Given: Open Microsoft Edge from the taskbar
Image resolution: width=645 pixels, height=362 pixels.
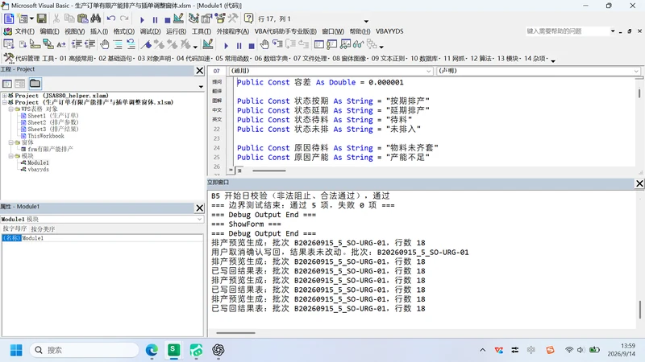Looking at the screenshot, I should (152, 350).
